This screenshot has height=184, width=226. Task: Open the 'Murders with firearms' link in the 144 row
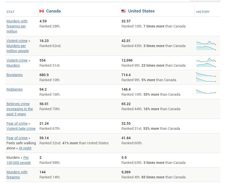(x=17, y=174)
